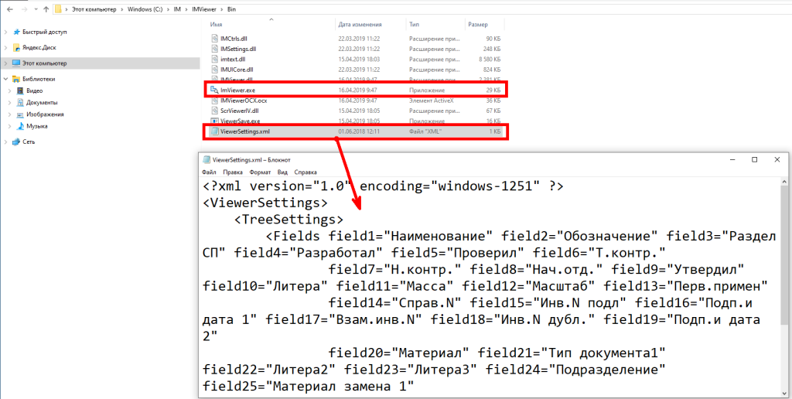This screenshot has width=792, height=399.
Task: Expand the Видео library node
Action: pos(11,90)
